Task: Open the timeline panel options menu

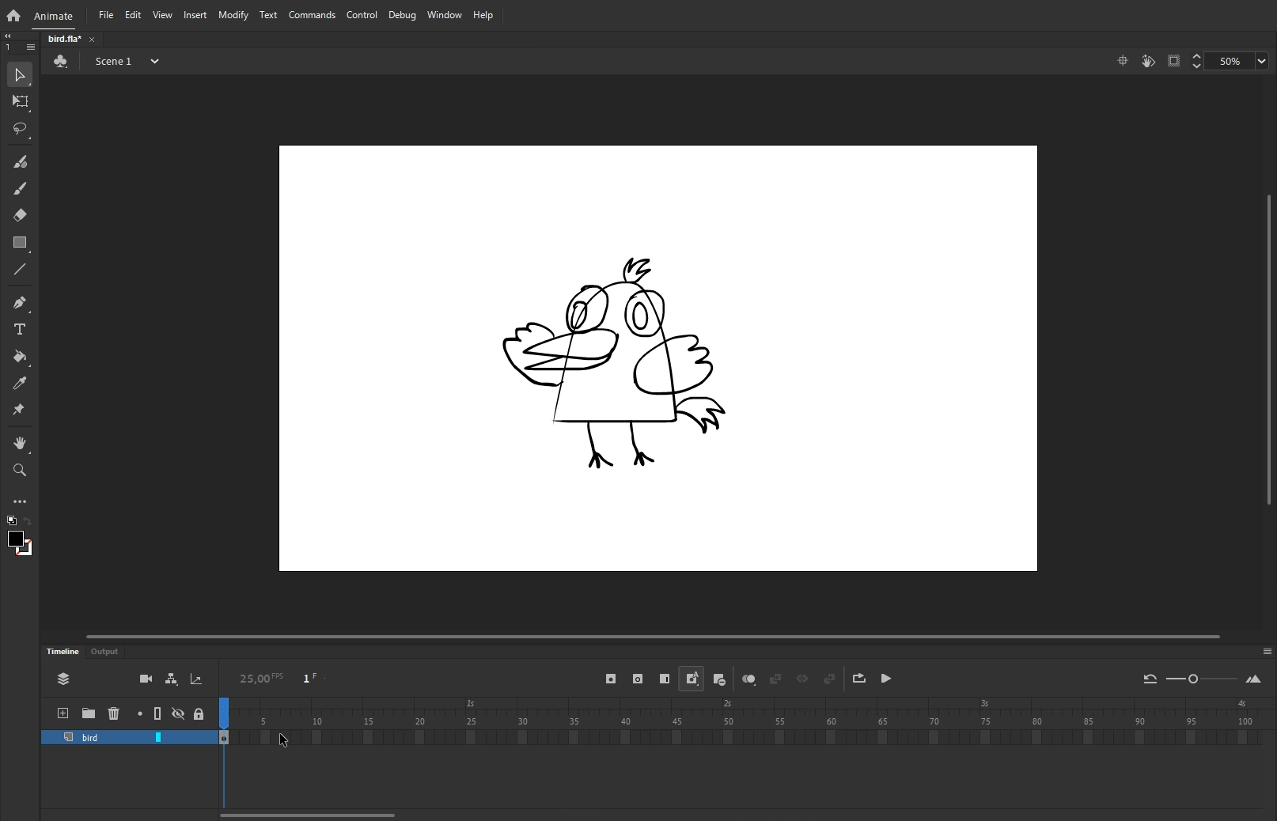Action: (1268, 652)
